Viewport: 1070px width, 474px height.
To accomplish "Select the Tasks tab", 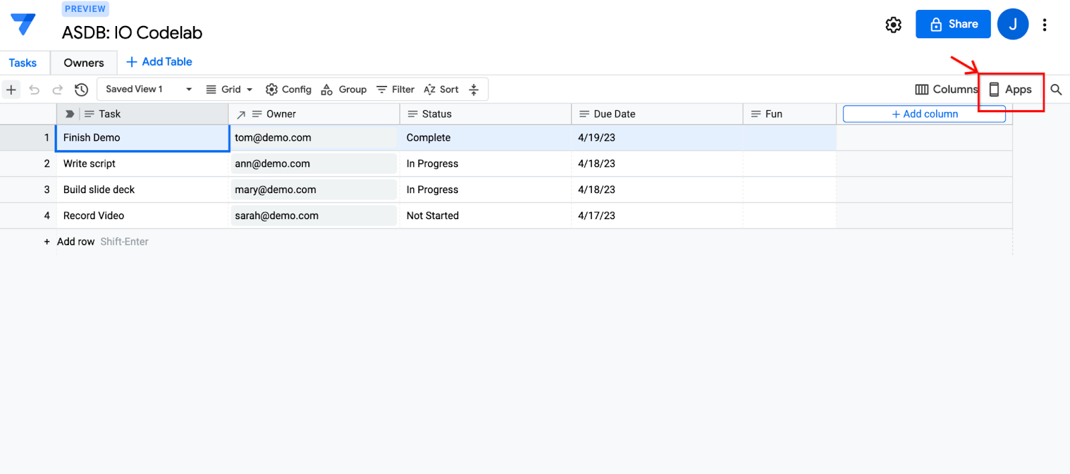I will pos(23,63).
